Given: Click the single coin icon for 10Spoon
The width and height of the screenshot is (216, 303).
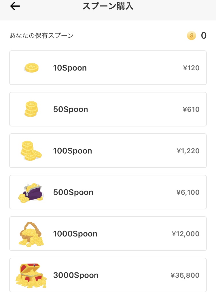Looking at the screenshot, I should pos(31,68).
